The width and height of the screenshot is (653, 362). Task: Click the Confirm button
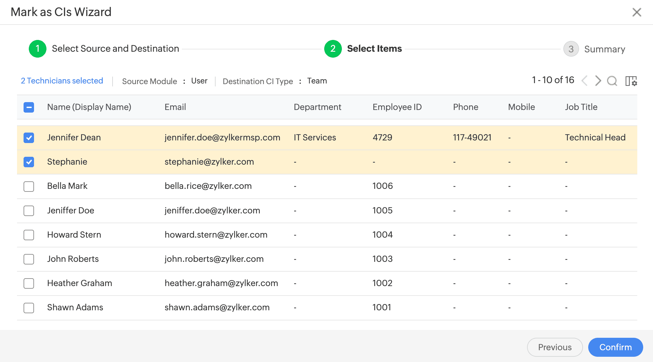click(x=615, y=347)
